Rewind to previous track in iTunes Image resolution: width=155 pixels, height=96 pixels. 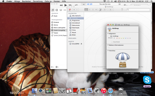[x=61, y=5]
